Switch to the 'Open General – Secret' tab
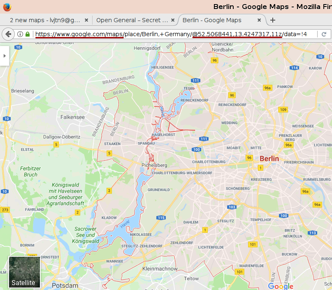This screenshot has height=290, width=332. tap(132, 20)
